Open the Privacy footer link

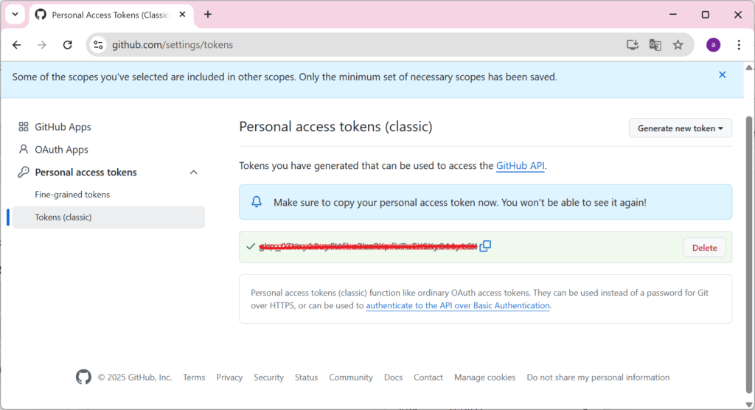tap(229, 378)
